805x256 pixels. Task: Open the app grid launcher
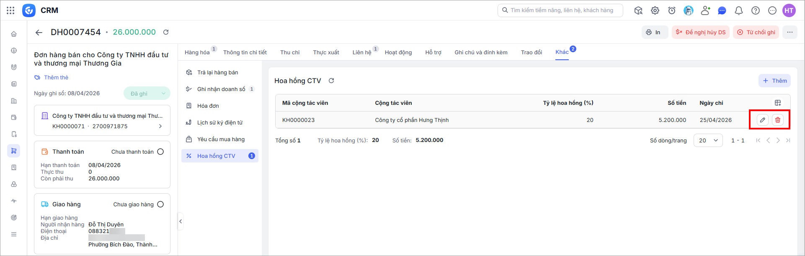coord(10,10)
